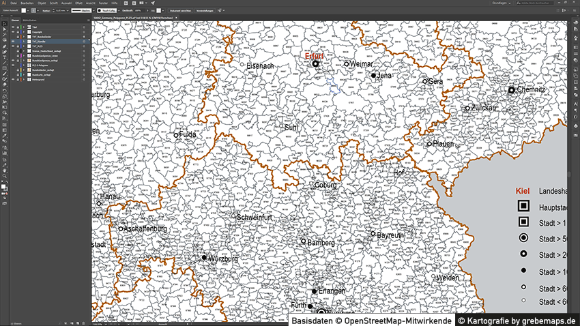
Task: Select the Paintbrush tool
Action: 5,74
